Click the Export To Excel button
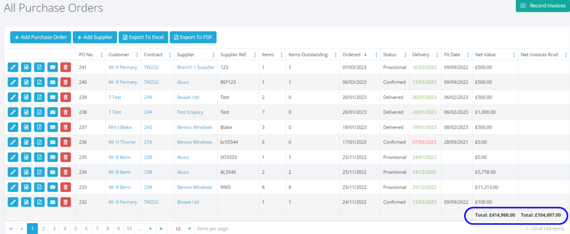This screenshot has width=570, height=234. pos(143,37)
